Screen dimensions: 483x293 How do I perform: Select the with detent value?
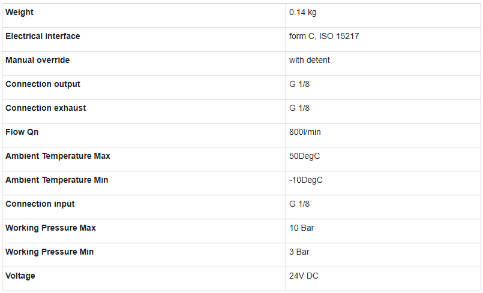pos(310,60)
